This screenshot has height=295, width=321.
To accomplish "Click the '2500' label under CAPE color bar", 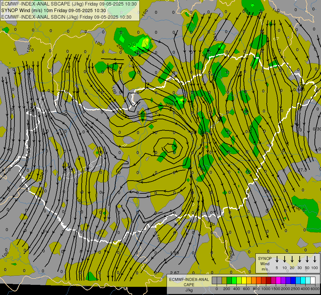I will tap(295, 289).
